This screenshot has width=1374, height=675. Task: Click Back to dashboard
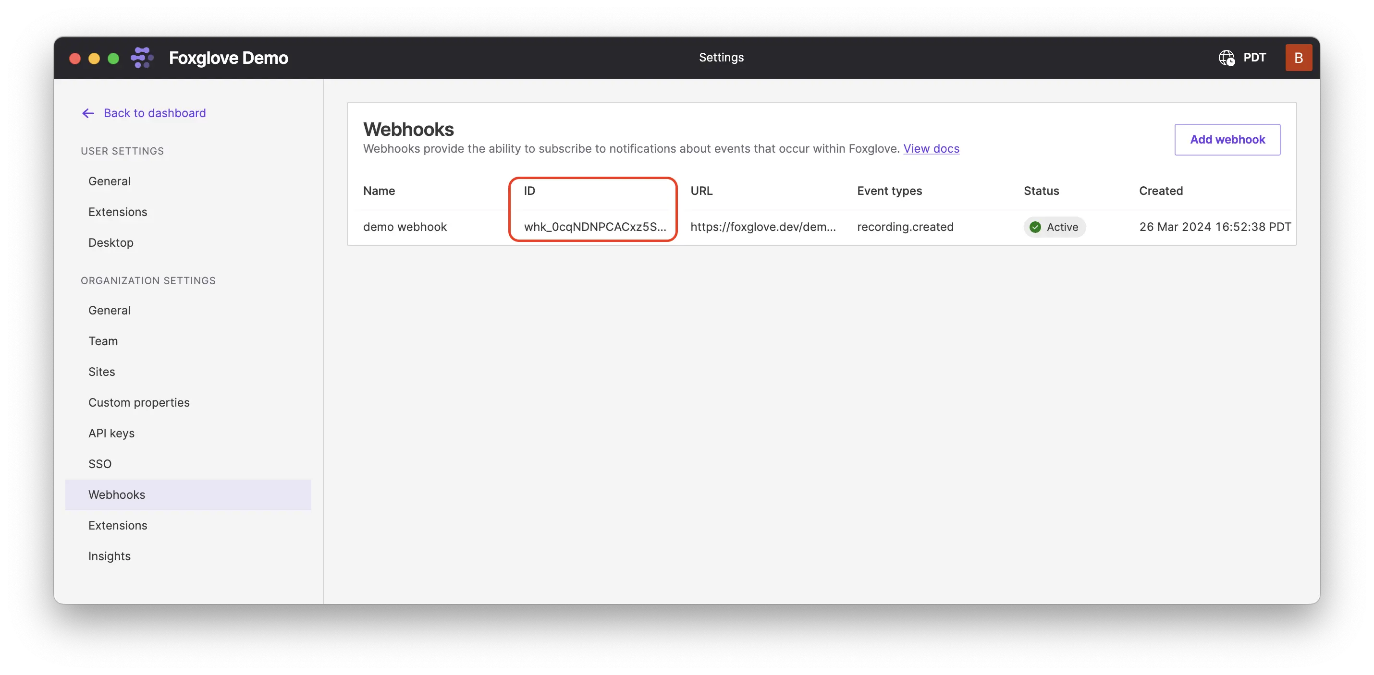[155, 113]
